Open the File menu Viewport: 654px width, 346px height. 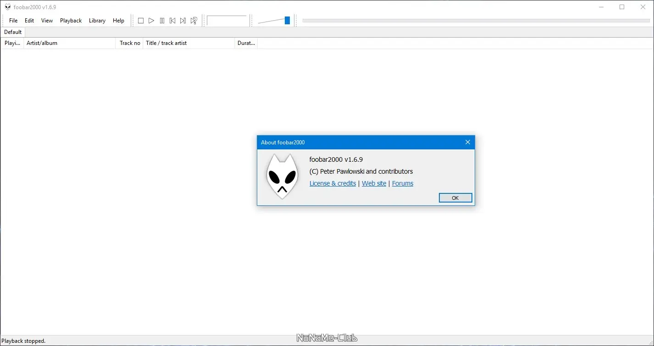13,21
